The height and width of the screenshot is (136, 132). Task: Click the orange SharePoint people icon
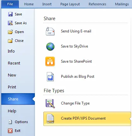[50, 61]
